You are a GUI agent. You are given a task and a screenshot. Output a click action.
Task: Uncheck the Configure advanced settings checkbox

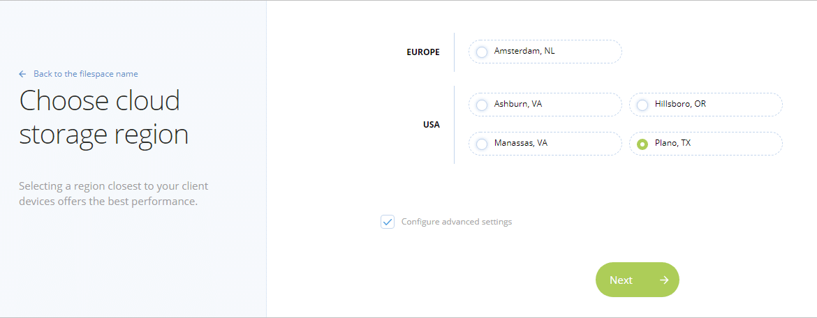coord(388,222)
